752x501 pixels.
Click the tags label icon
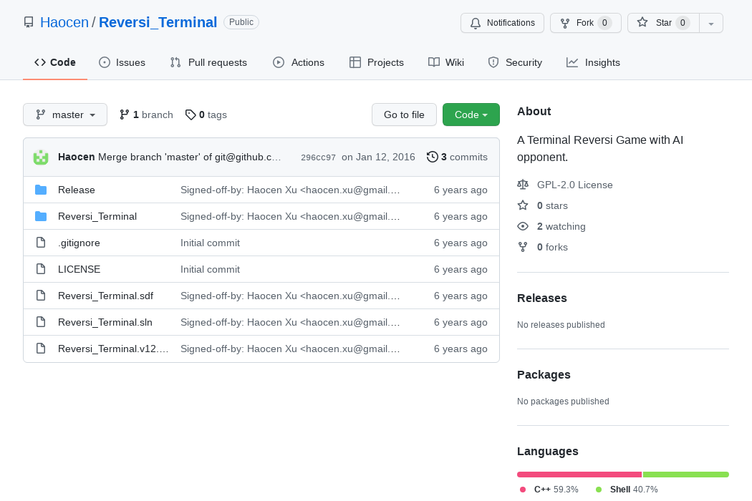point(190,115)
